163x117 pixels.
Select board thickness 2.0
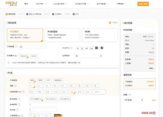tap(80, 92)
